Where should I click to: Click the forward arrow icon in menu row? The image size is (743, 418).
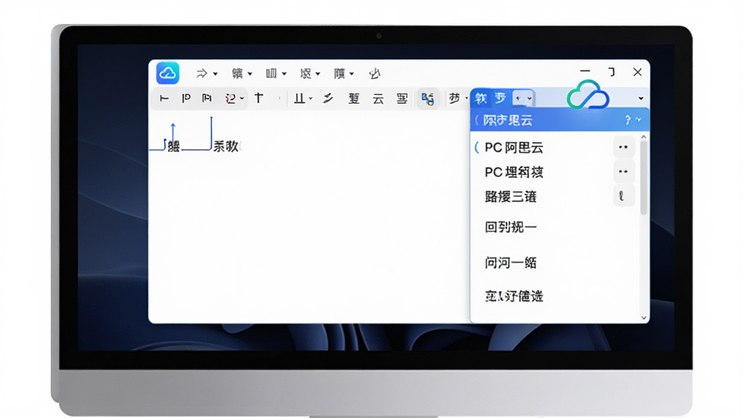[x=202, y=73]
